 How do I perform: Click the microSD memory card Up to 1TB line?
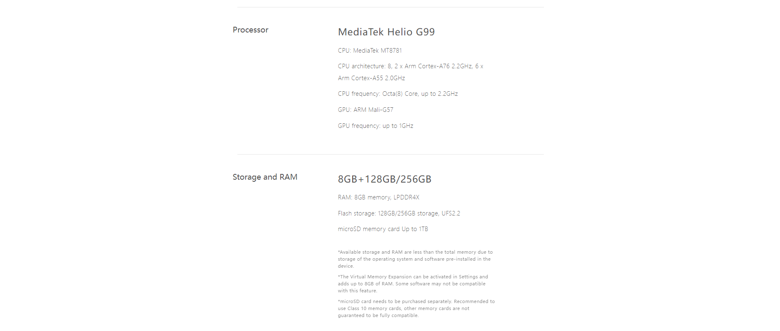point(383,229)
